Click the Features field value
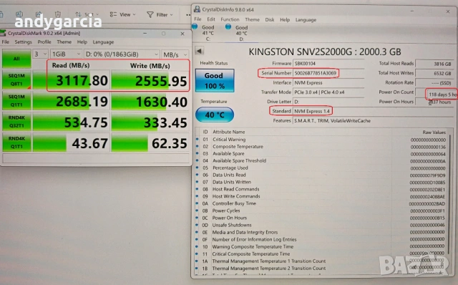 [x=332, y=121]
